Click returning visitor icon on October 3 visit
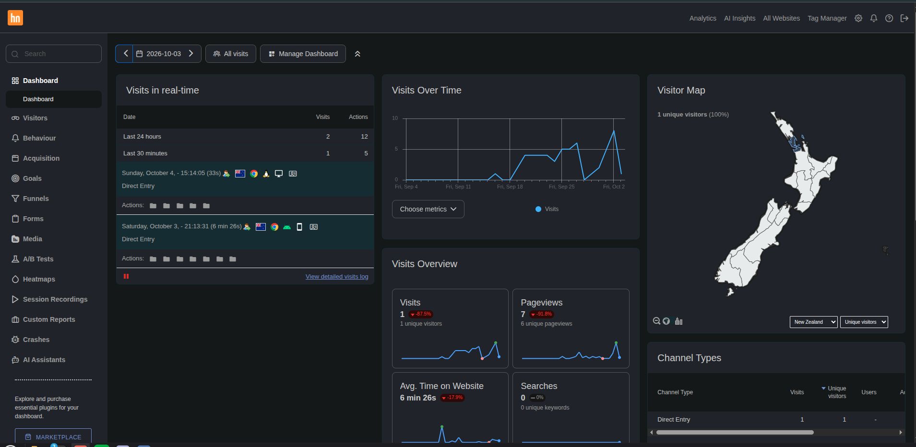Image resolution: width=916 pixels, height=447 pixels. click(x=247, y=227)
